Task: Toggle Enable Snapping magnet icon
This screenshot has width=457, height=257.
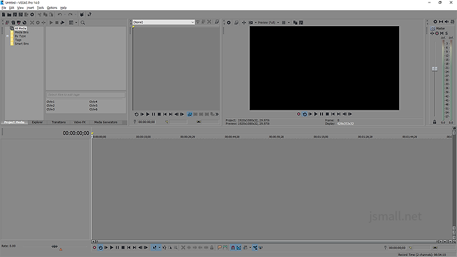Action: pyautogui.click(x=233, y=247)
